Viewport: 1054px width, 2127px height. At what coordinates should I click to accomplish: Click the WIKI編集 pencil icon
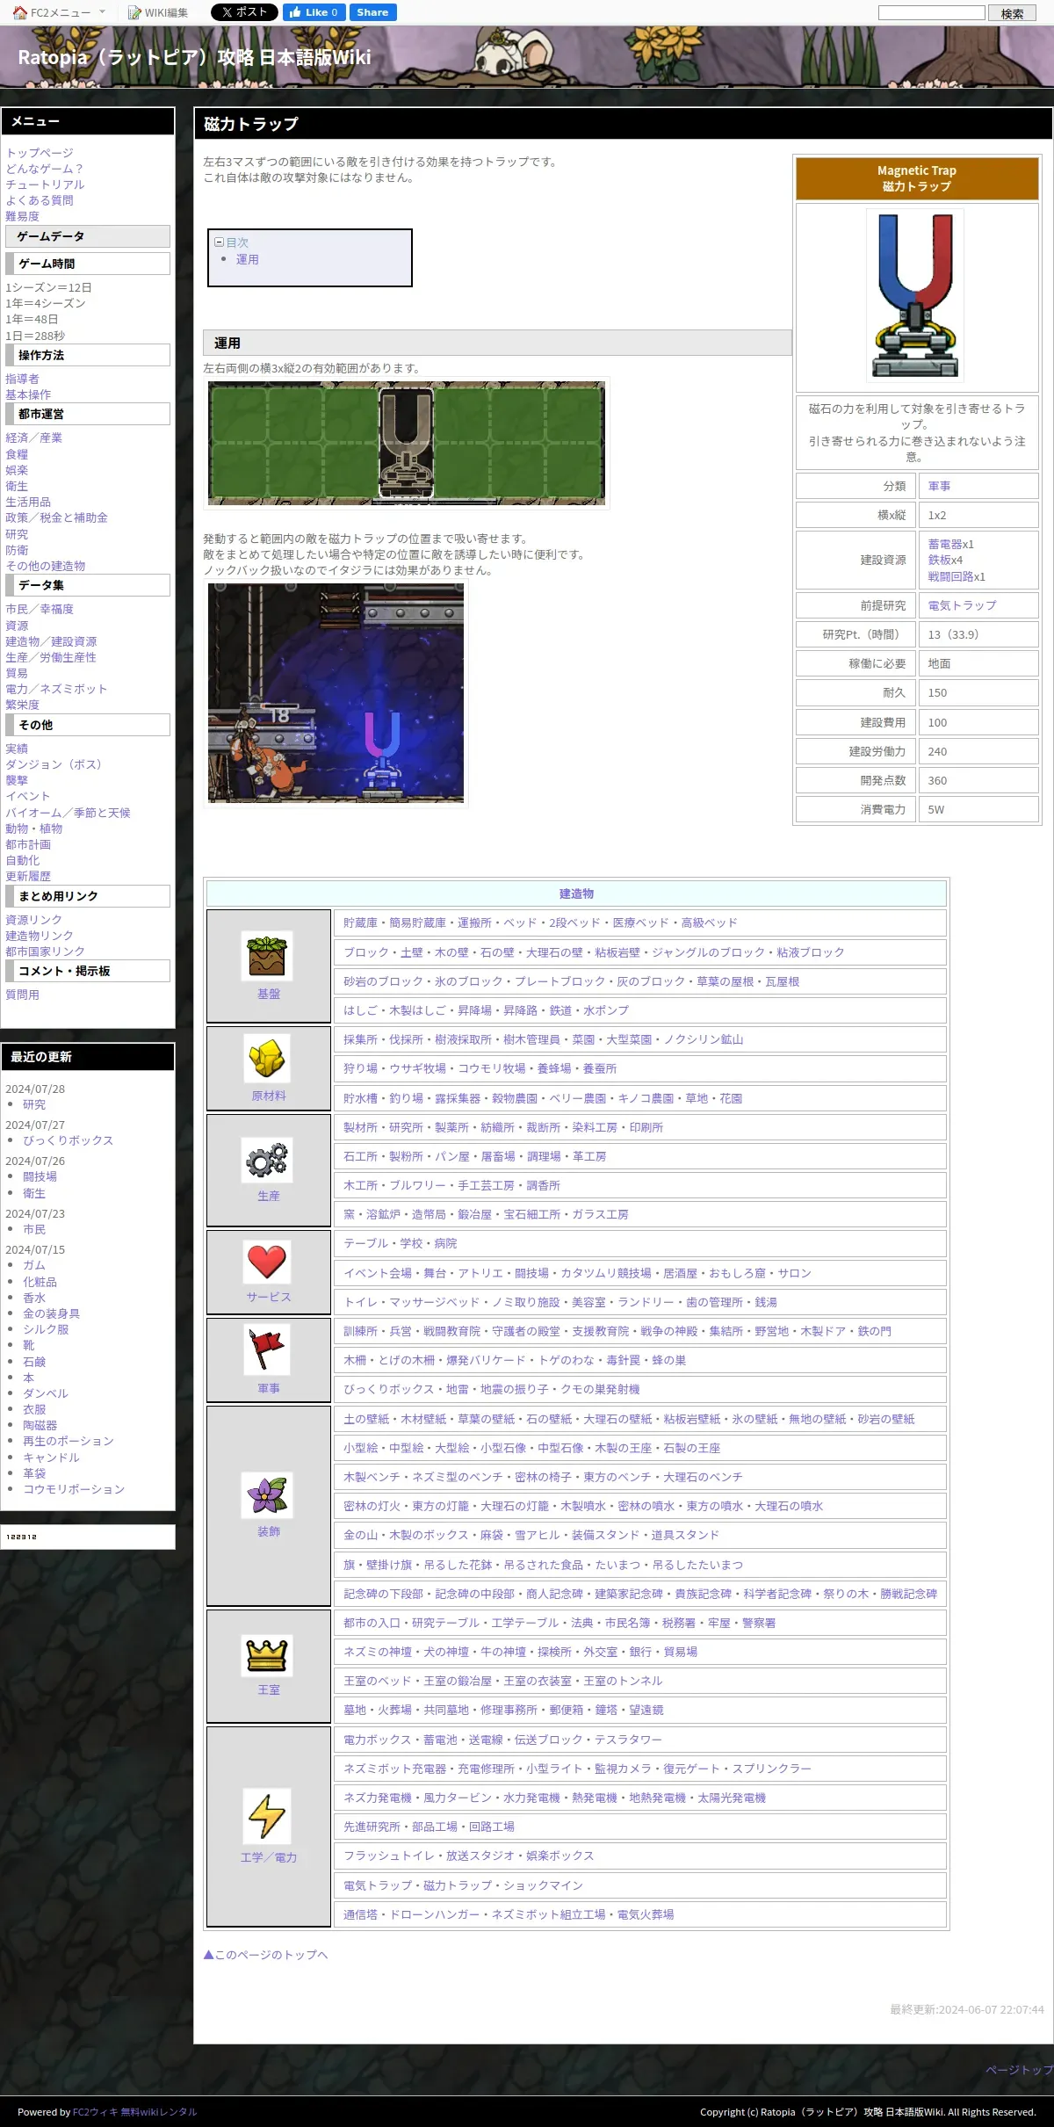tap(134, 12)
